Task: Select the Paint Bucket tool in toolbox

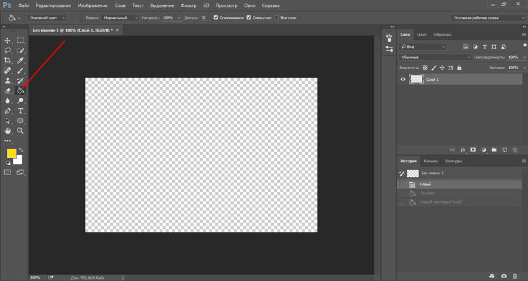Action: point(21,91)
